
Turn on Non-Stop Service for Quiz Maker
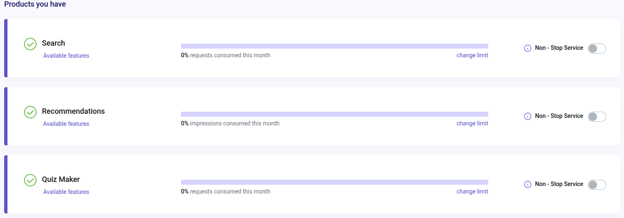[x=597, y=185]
